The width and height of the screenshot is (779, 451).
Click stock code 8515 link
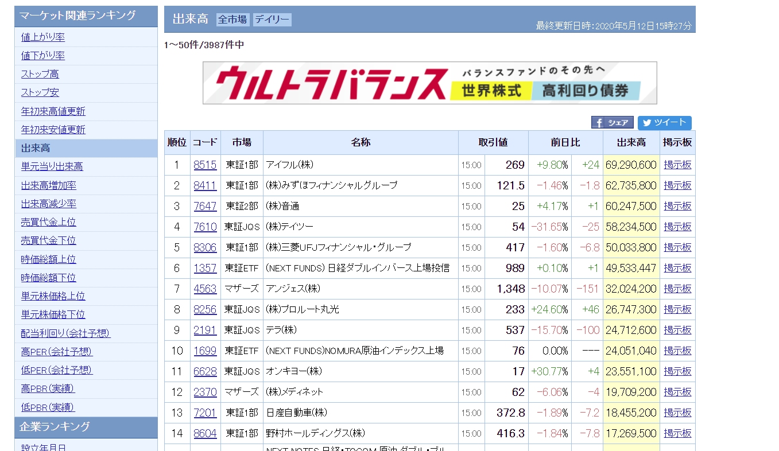coord(205,165)
